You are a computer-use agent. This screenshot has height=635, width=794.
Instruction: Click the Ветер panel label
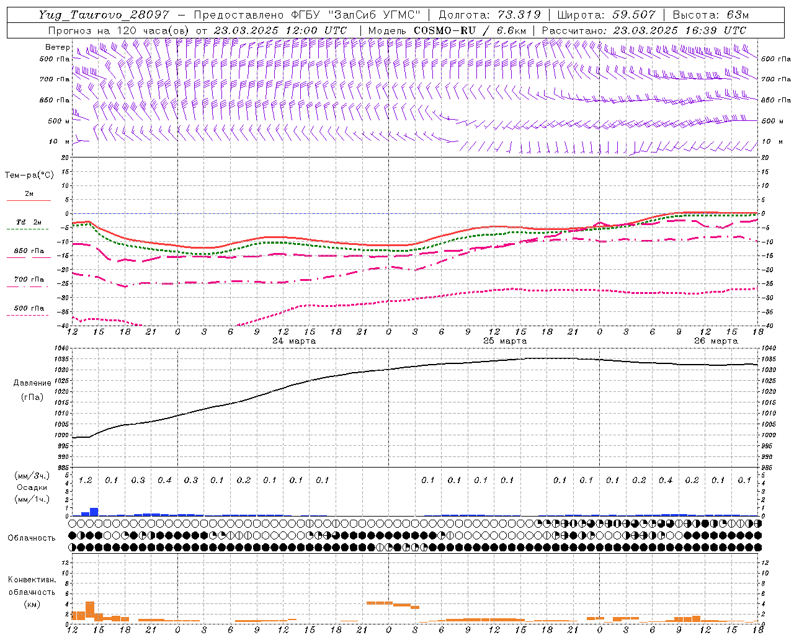(x=57, y=47)
